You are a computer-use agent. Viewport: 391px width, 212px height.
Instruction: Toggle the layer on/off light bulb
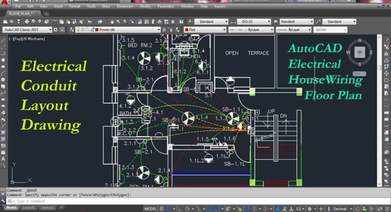pos(78,29)
